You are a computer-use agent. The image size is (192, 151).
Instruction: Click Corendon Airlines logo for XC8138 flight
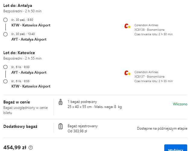pos(127,26)
